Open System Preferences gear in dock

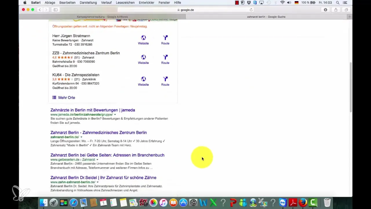tap(193, 202)
